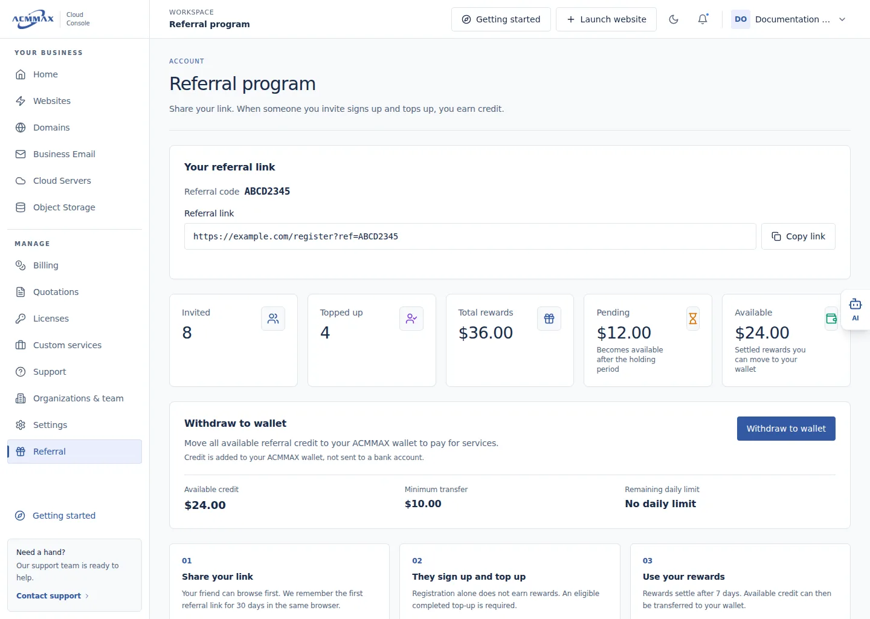Open Websites in sidebar

point(74,101)
